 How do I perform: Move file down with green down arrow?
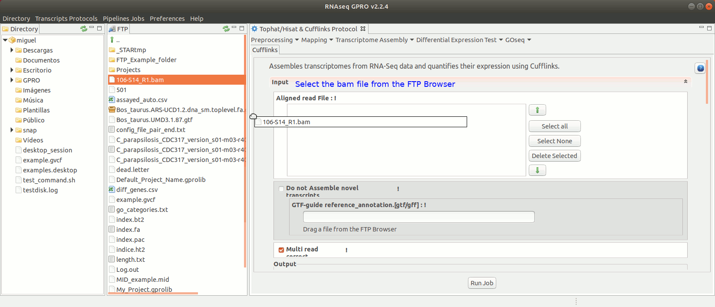pos(537,170)
